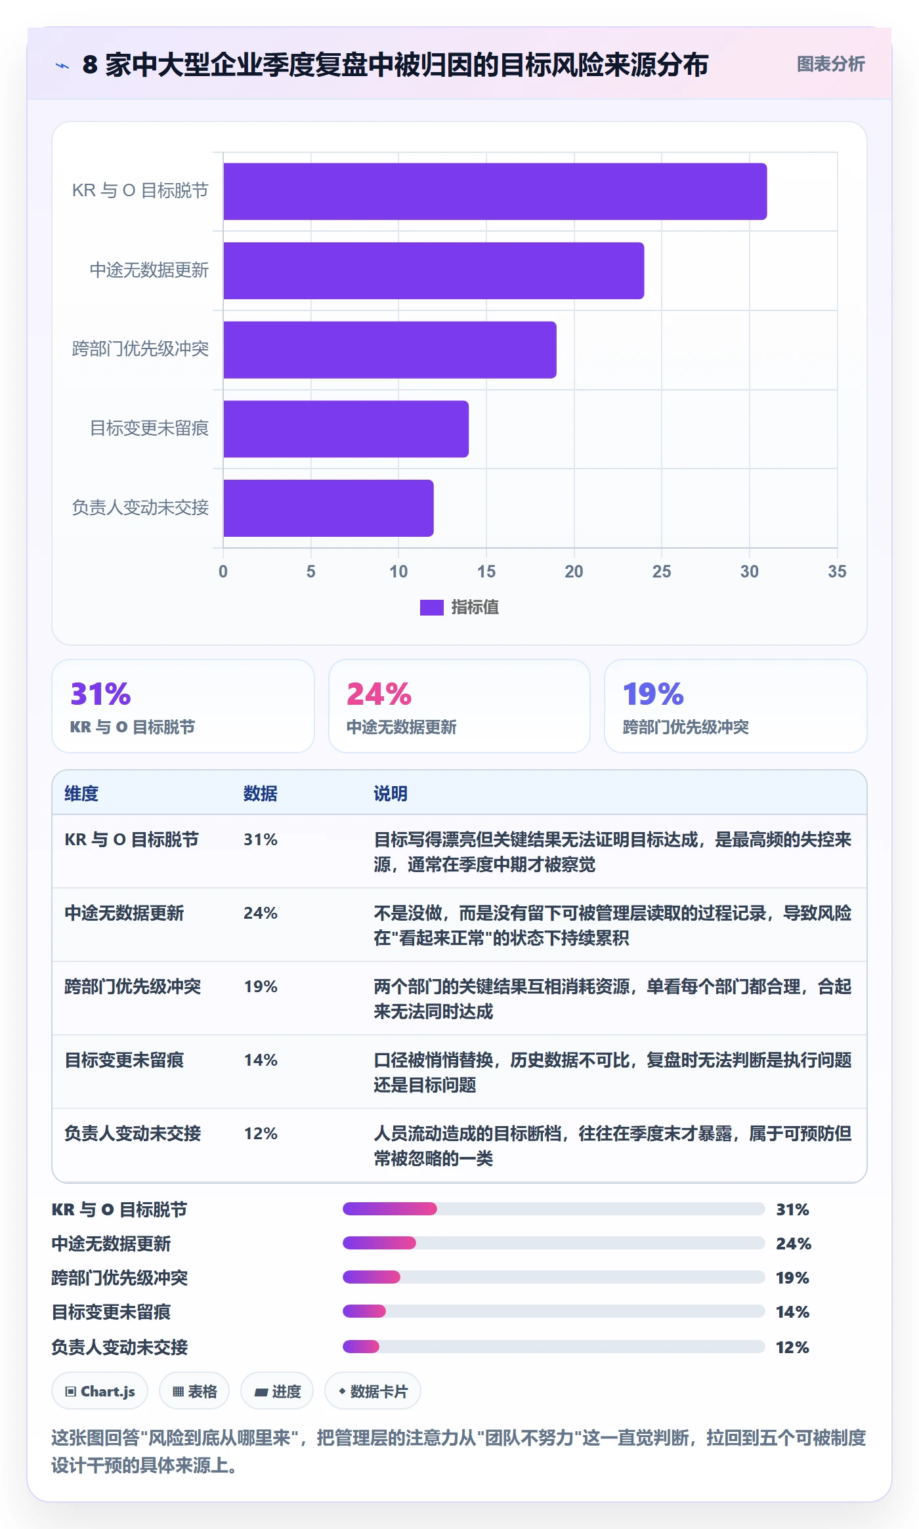Open the 19% stat card
Screen dimensions: 919x1529
tap(736, 706)
